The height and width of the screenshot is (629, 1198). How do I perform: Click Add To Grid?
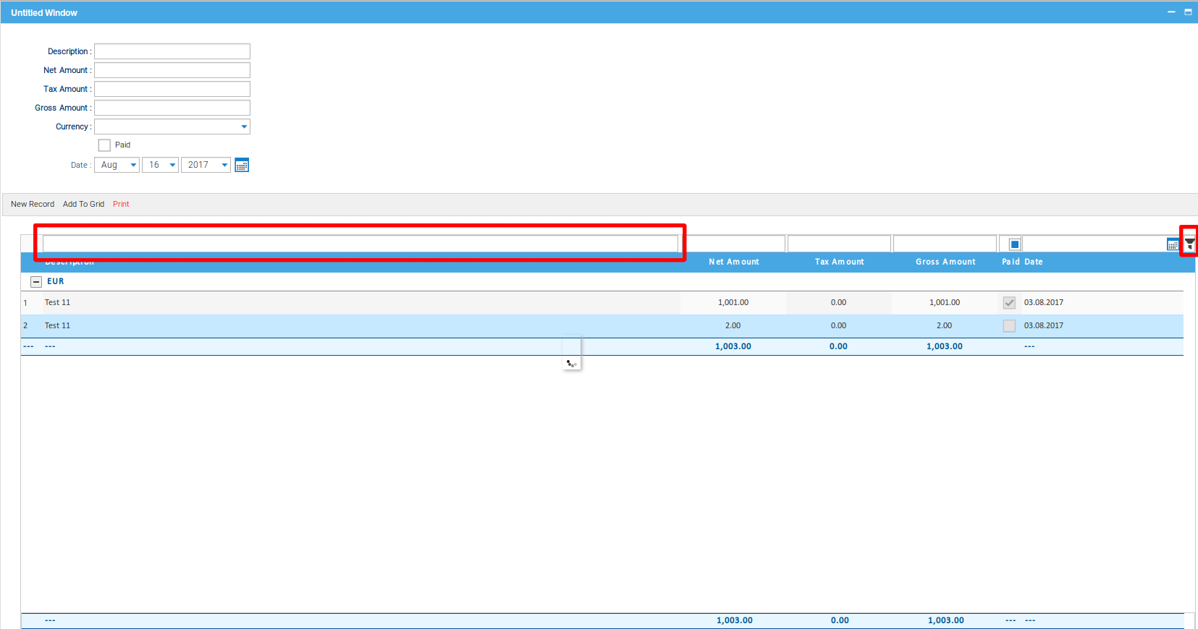[83, 204]
